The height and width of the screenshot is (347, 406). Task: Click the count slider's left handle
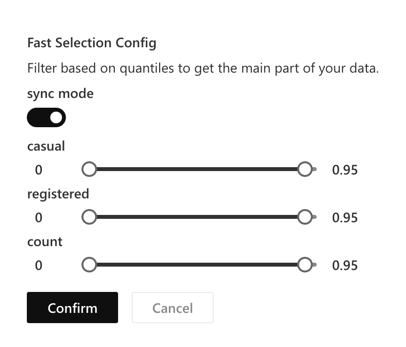89,265
